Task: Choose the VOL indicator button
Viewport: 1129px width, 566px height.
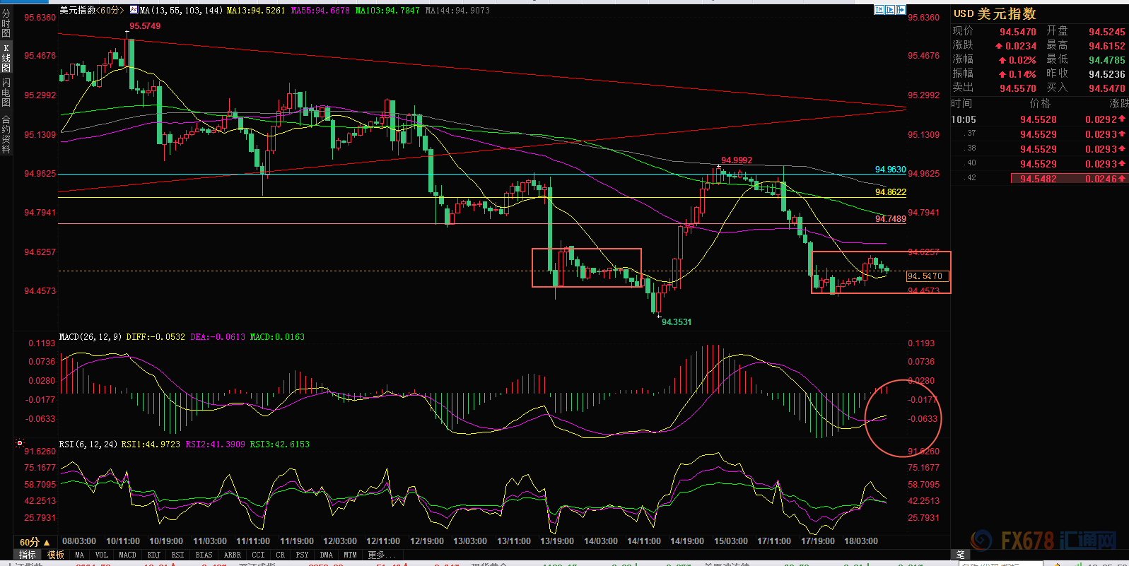Action: click(x=102, y=555)
